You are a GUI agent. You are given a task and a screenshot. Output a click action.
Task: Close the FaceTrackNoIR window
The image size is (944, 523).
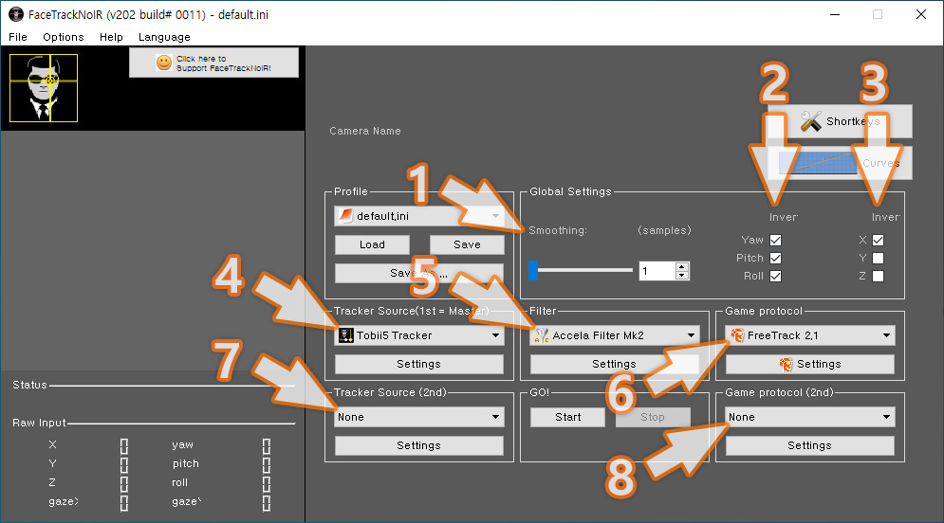921,14
